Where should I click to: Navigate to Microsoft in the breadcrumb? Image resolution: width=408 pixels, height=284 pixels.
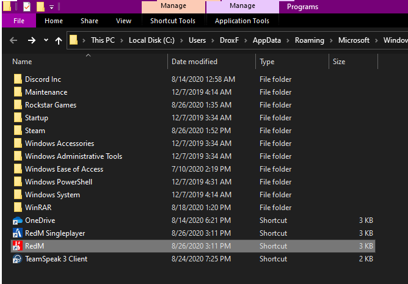354,40
